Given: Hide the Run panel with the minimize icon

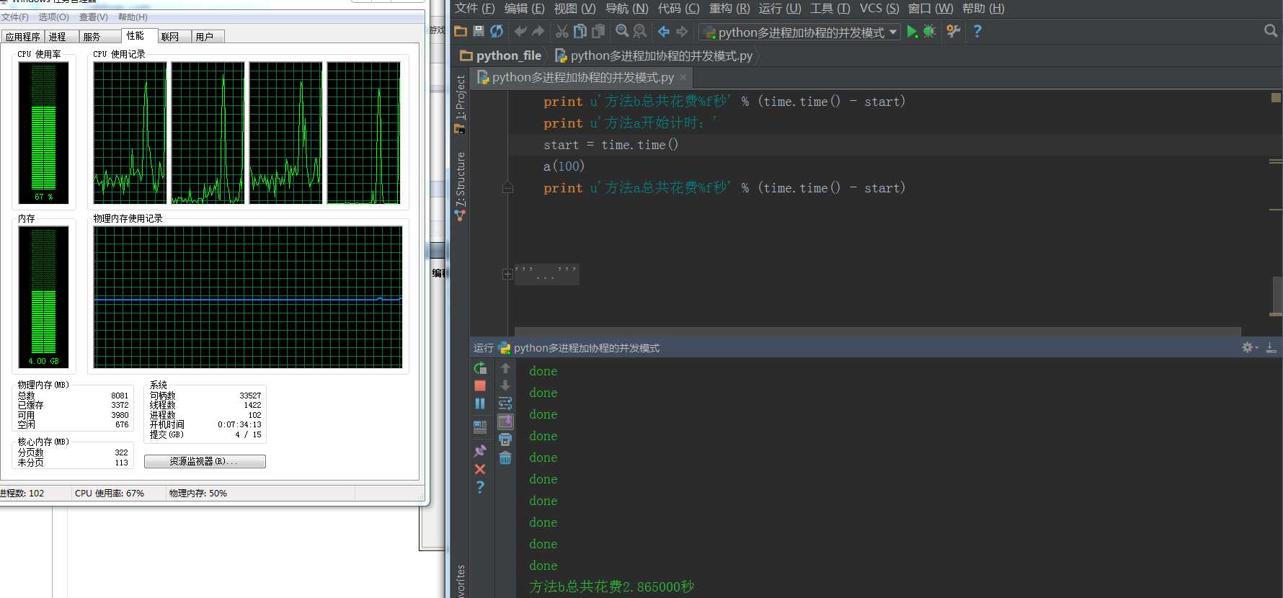Looking at the screenshot, I should [x=1271, y=347].
